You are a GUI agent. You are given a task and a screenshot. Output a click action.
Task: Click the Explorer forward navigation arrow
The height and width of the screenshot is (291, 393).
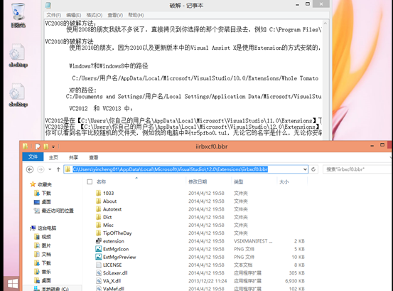[41, 169]
